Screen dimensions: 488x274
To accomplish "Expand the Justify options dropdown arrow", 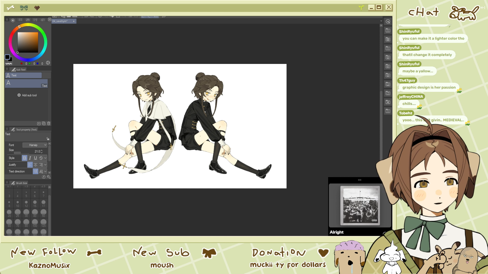I will (45, 165).
